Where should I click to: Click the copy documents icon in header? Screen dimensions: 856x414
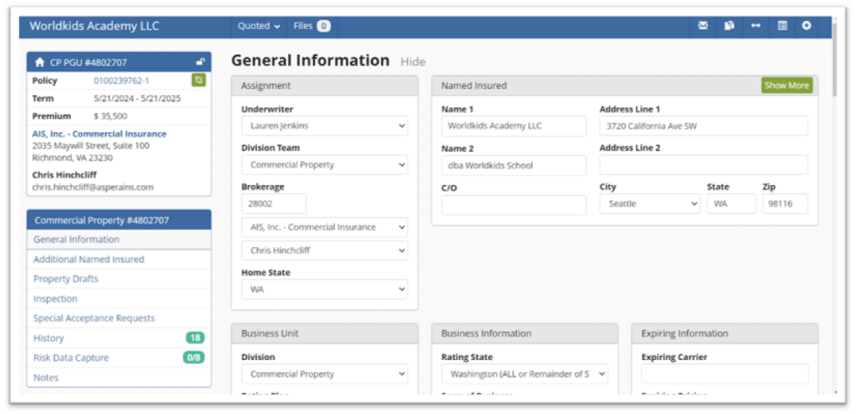(x=730, y=26)
